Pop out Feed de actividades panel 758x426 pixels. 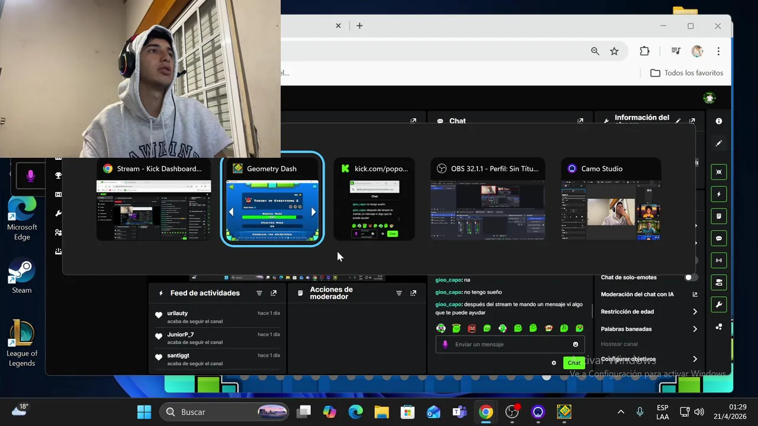(x=274, y=293)
